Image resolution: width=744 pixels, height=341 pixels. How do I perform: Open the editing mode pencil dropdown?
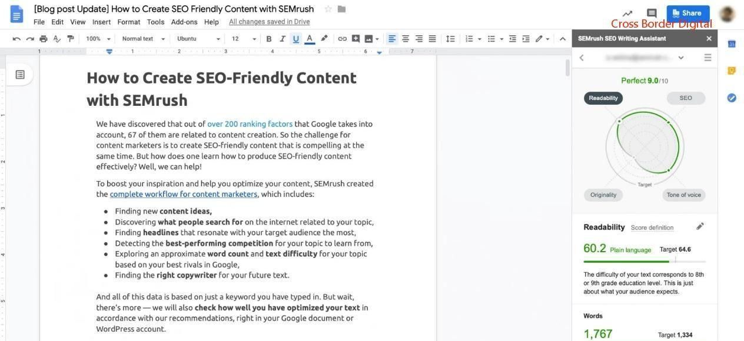click(542, 39)
